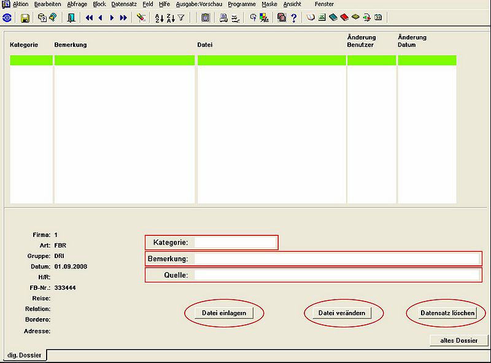Click the blue eye icon in toolbar

click(7, 18)
